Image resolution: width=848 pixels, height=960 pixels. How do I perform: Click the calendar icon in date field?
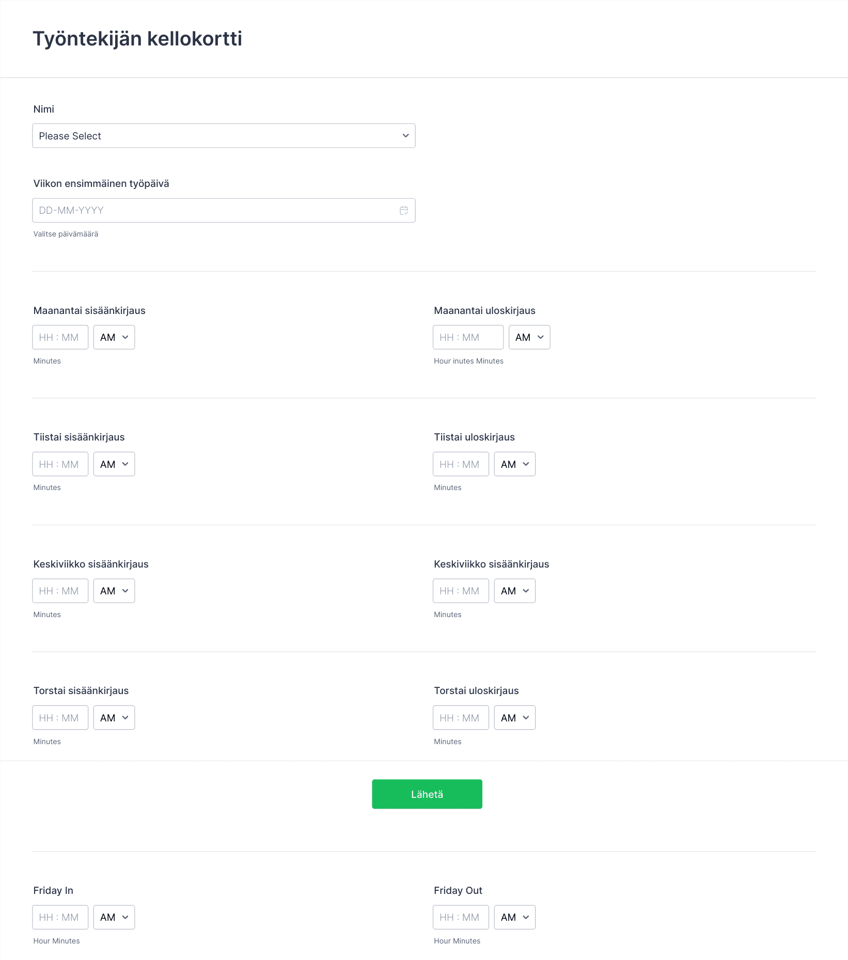(x=404, y=210)
